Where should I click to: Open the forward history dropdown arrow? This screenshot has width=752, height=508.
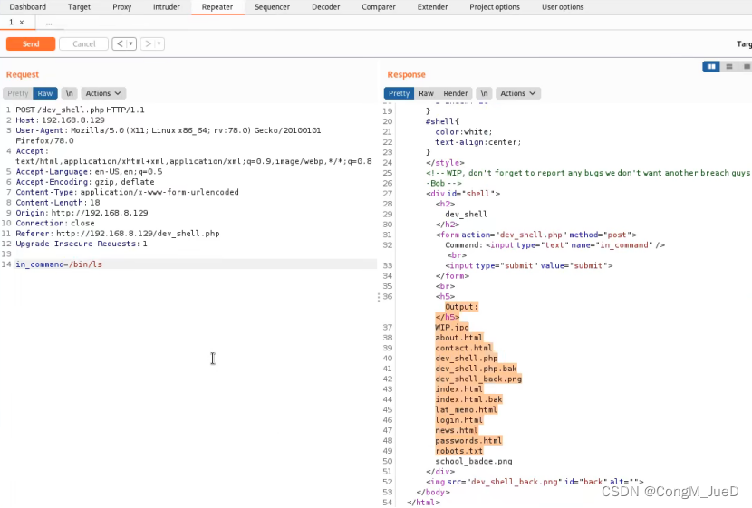click(x=159, y=44)
